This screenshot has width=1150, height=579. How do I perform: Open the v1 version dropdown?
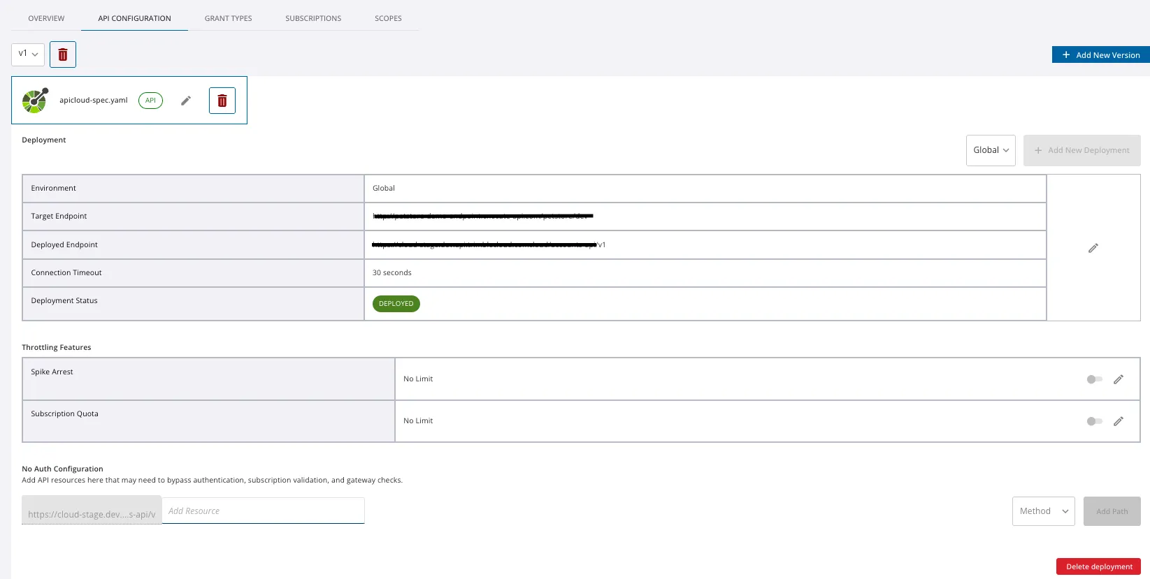(28, 54)
